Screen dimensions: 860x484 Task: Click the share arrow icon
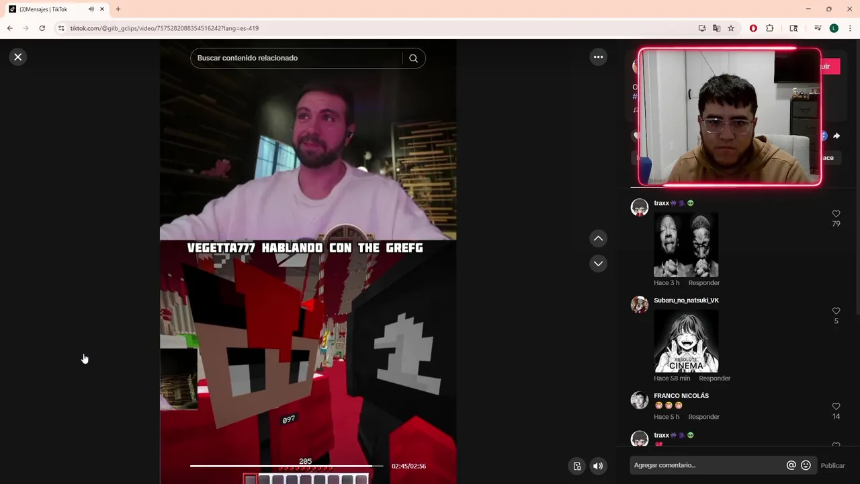pos(836,136)
